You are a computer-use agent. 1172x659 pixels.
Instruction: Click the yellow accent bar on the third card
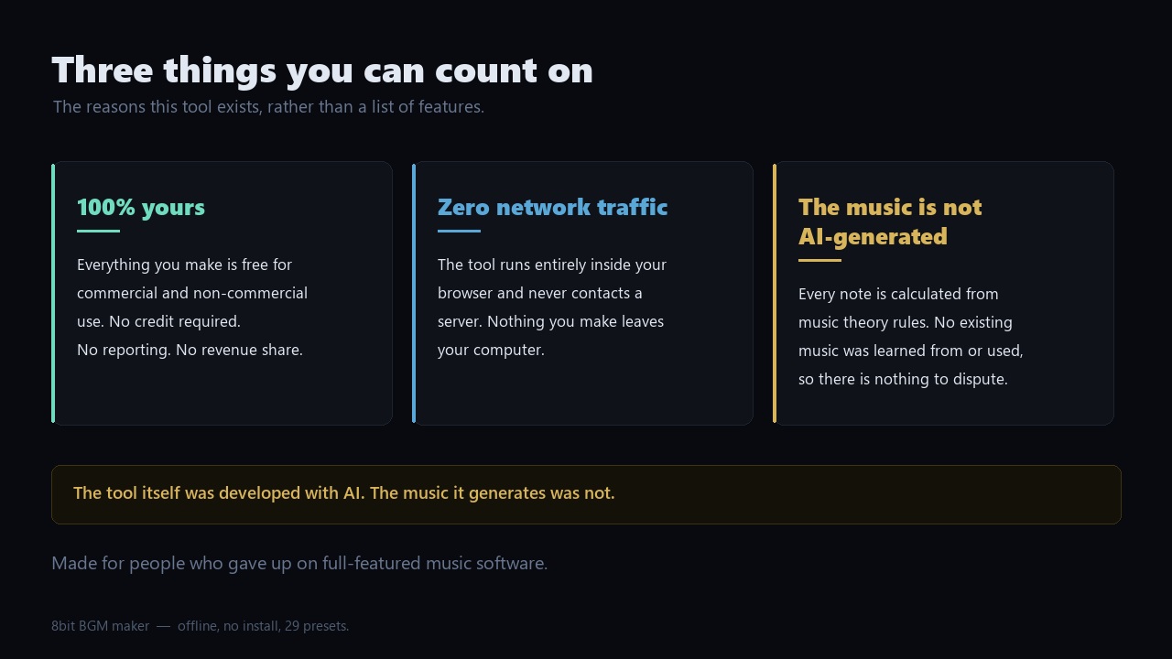775,293
